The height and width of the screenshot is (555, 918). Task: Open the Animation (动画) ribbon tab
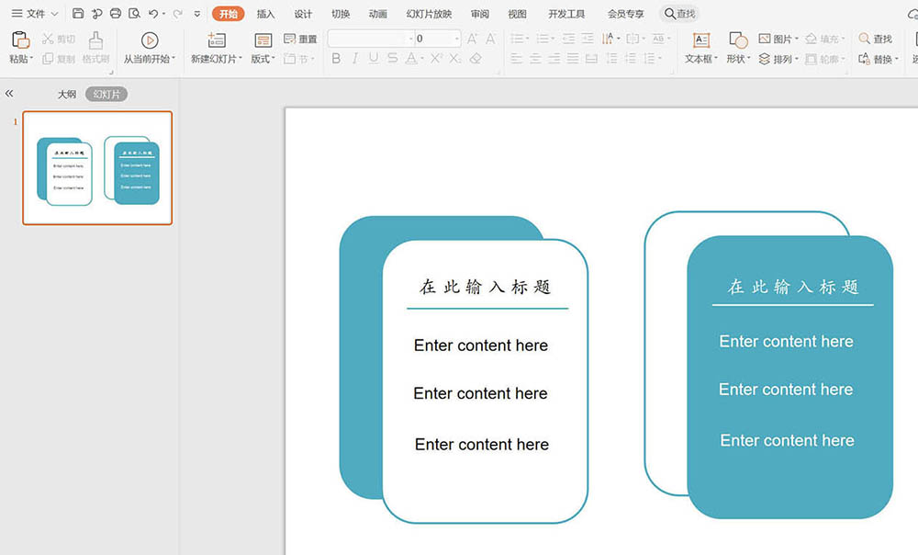(377, 14)
